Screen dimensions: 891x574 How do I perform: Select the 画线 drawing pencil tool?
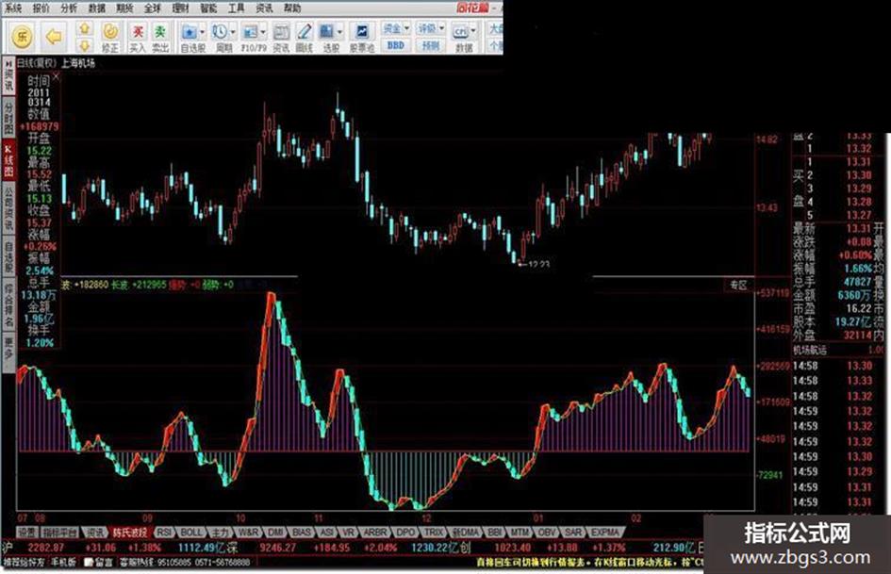[x=304, y=38]
